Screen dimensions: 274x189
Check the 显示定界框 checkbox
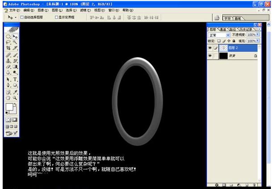point(56,17)
